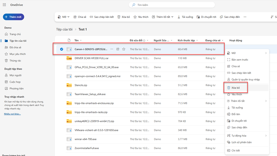Click the Nhiều nơi khác link
This screenshot has height=156, width=277.
[x=12, y=114]
